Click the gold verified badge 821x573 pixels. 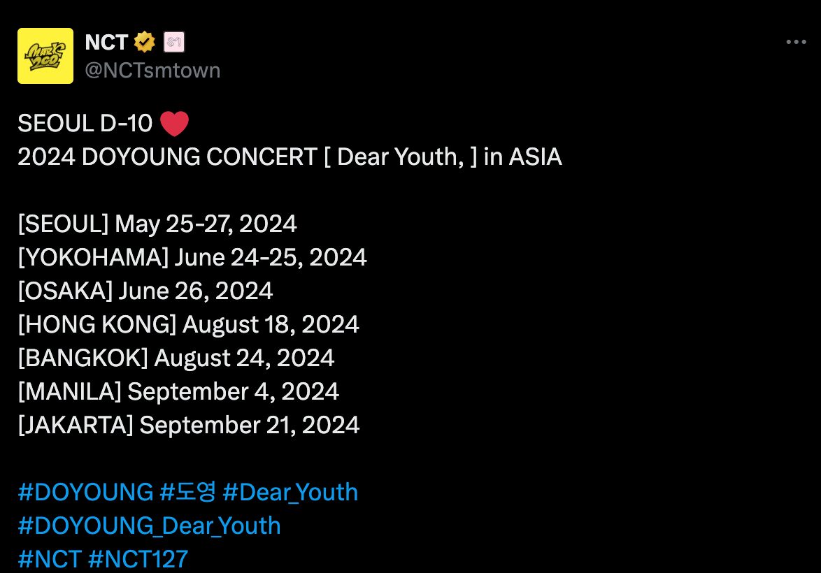(x=145, y=43)
